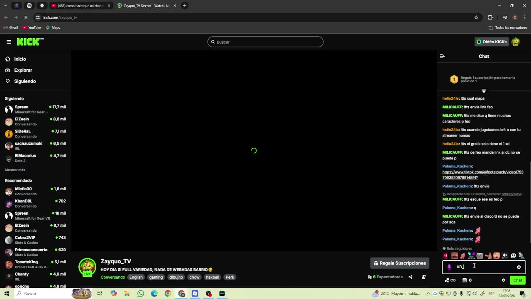The image size is (531, 299).
Task: Click Obtén KICKs button
Action: tap(492, 42)
